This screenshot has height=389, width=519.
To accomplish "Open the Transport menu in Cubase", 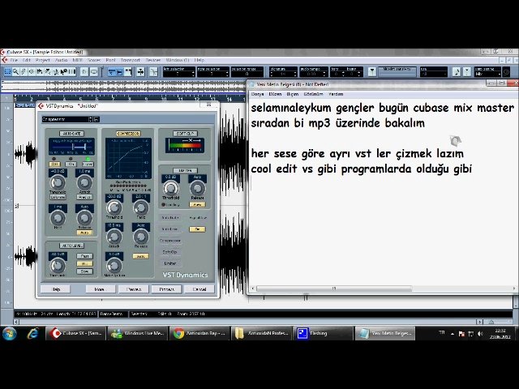I will click(131, 60).
